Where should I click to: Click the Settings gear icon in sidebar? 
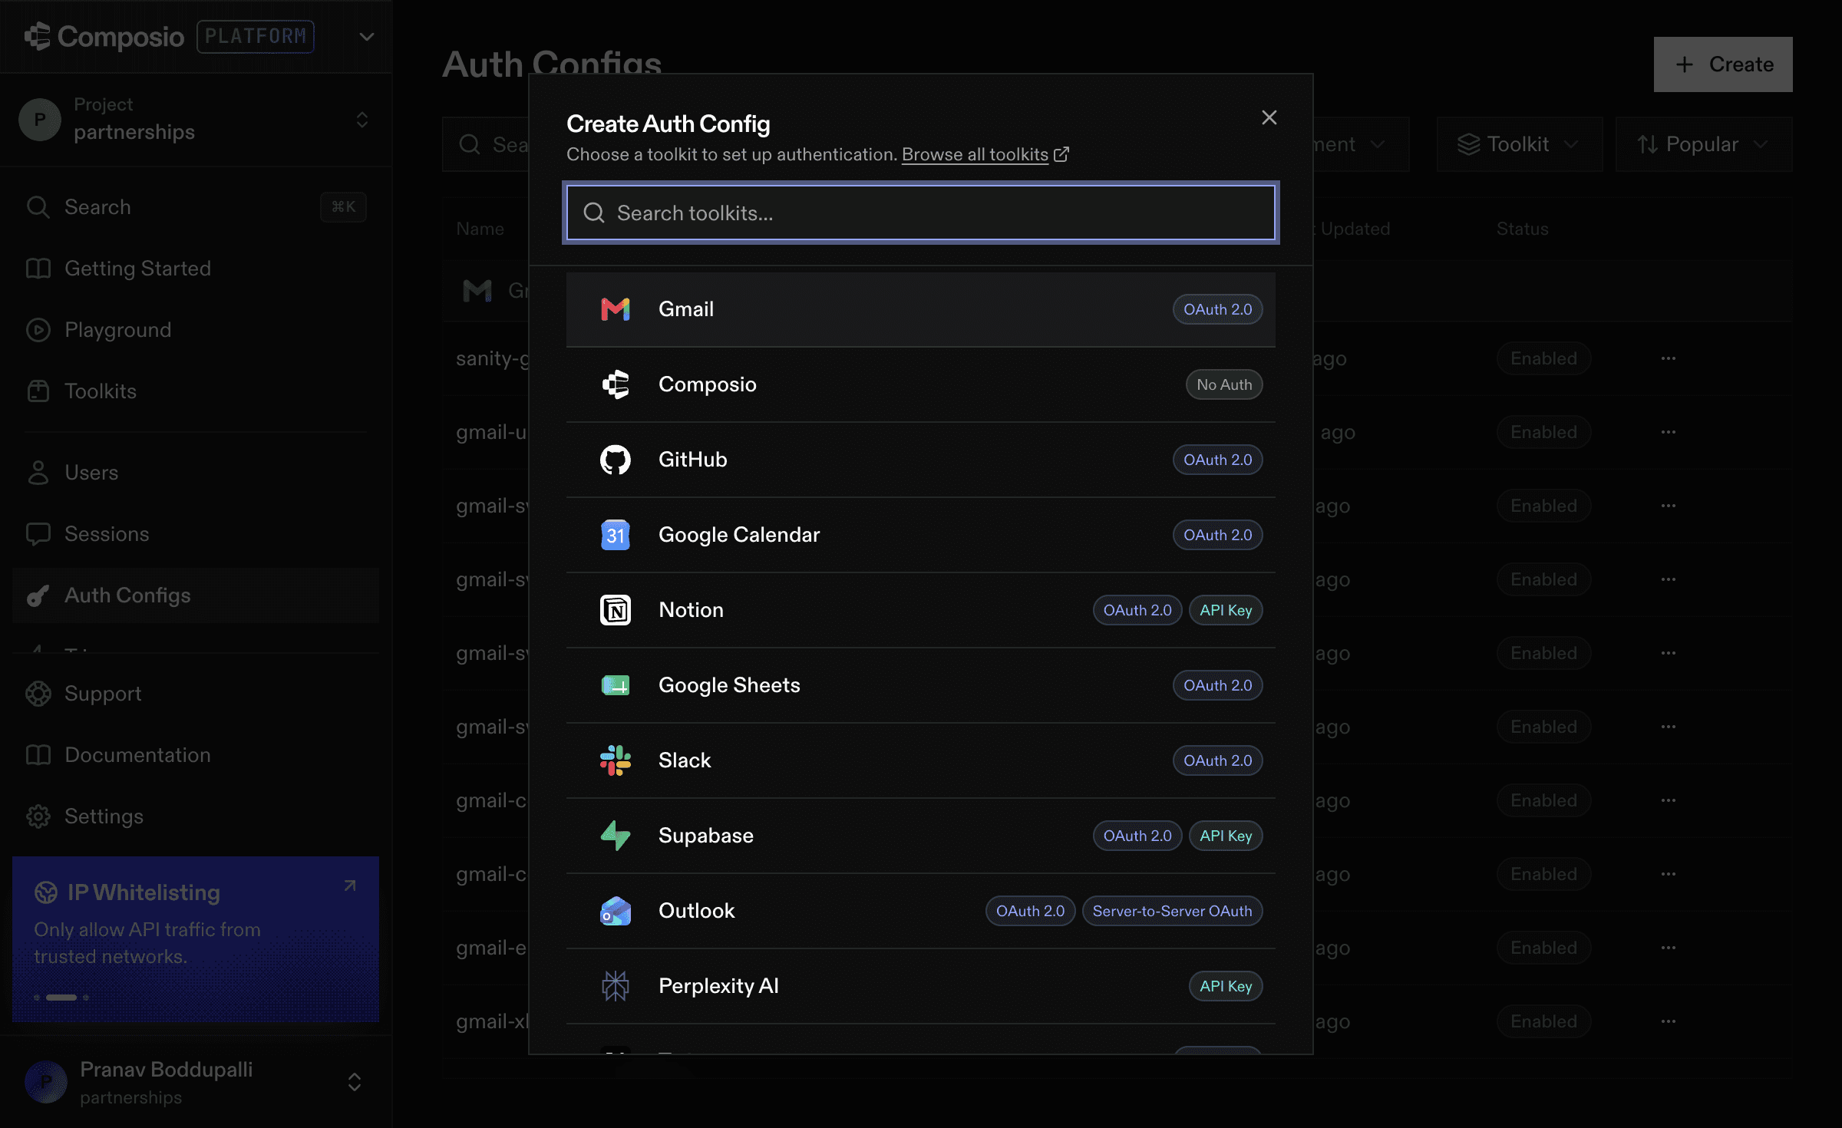pyautogui.click(x=38, y=816)
